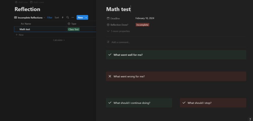The height and width of the screenshot is (121, 253).
Task: Click the lightning bolt automations icon
Action: click(63, 18)
